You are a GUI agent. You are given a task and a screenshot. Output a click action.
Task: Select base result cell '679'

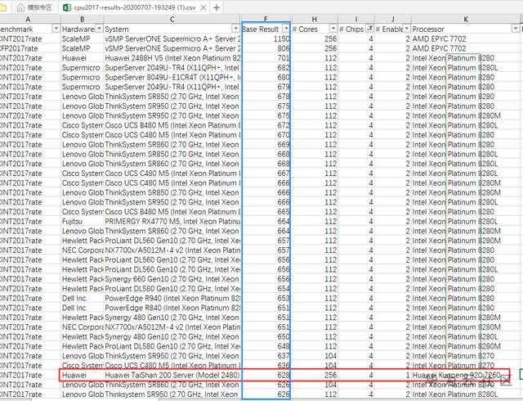click(x=266, y=87)
